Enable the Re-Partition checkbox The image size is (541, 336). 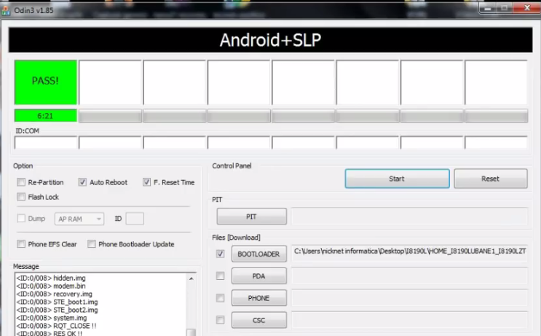point(21,182)
